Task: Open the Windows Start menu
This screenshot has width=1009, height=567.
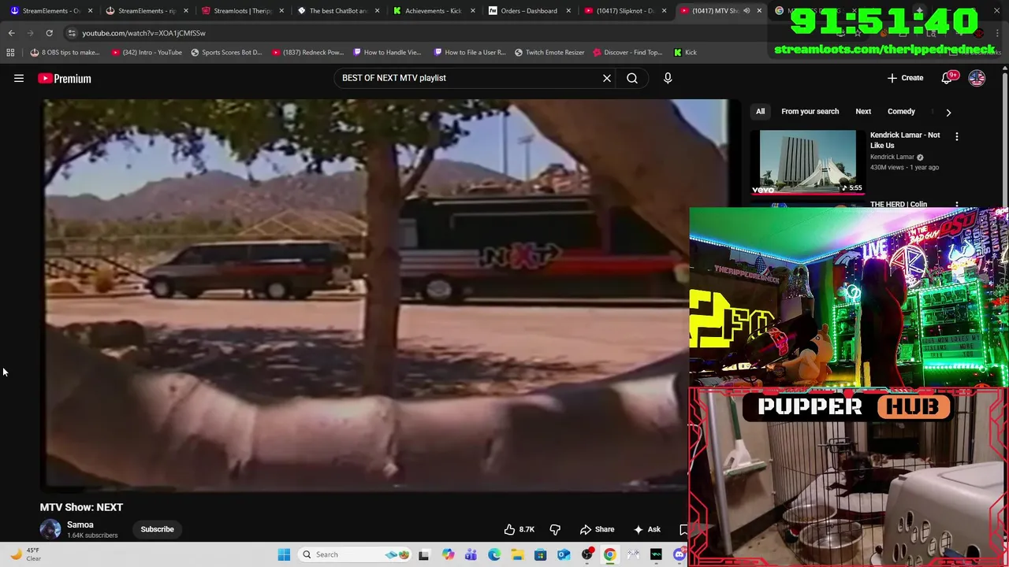Action: [284, 554]
